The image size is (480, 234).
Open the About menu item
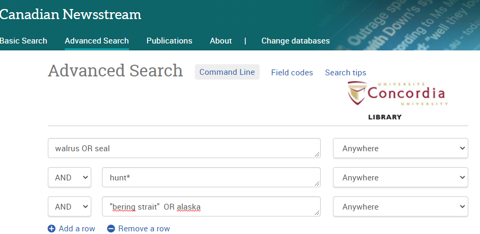tap(221, 41)
